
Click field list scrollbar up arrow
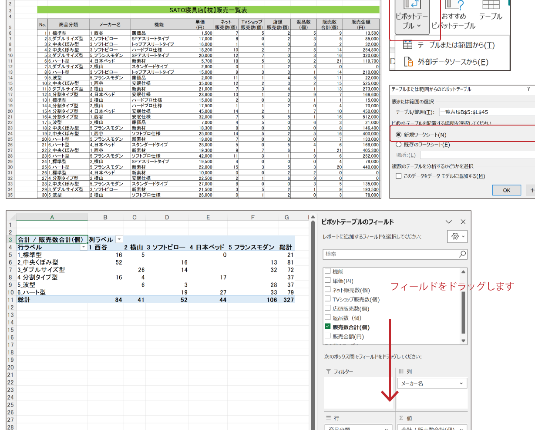(x=464, y=271)
